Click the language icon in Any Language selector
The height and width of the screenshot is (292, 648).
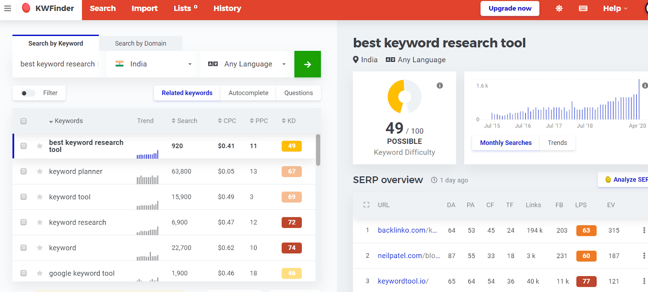tap(213, 64)
